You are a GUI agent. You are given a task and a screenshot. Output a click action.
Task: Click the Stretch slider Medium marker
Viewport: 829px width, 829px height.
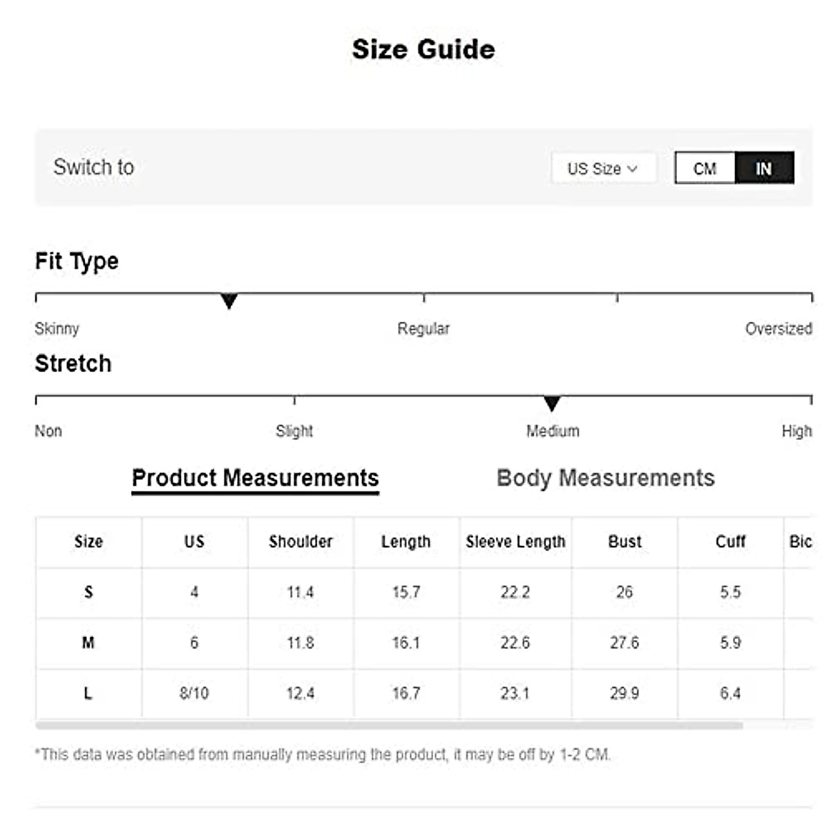click(x=551, y=403)
